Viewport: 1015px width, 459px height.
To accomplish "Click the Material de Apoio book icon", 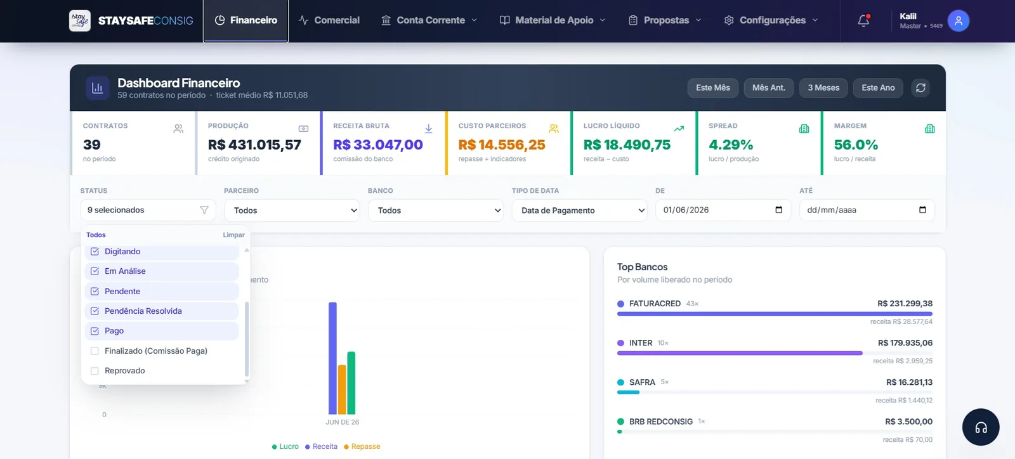I will pyautogui.click(x=504, y=20).
